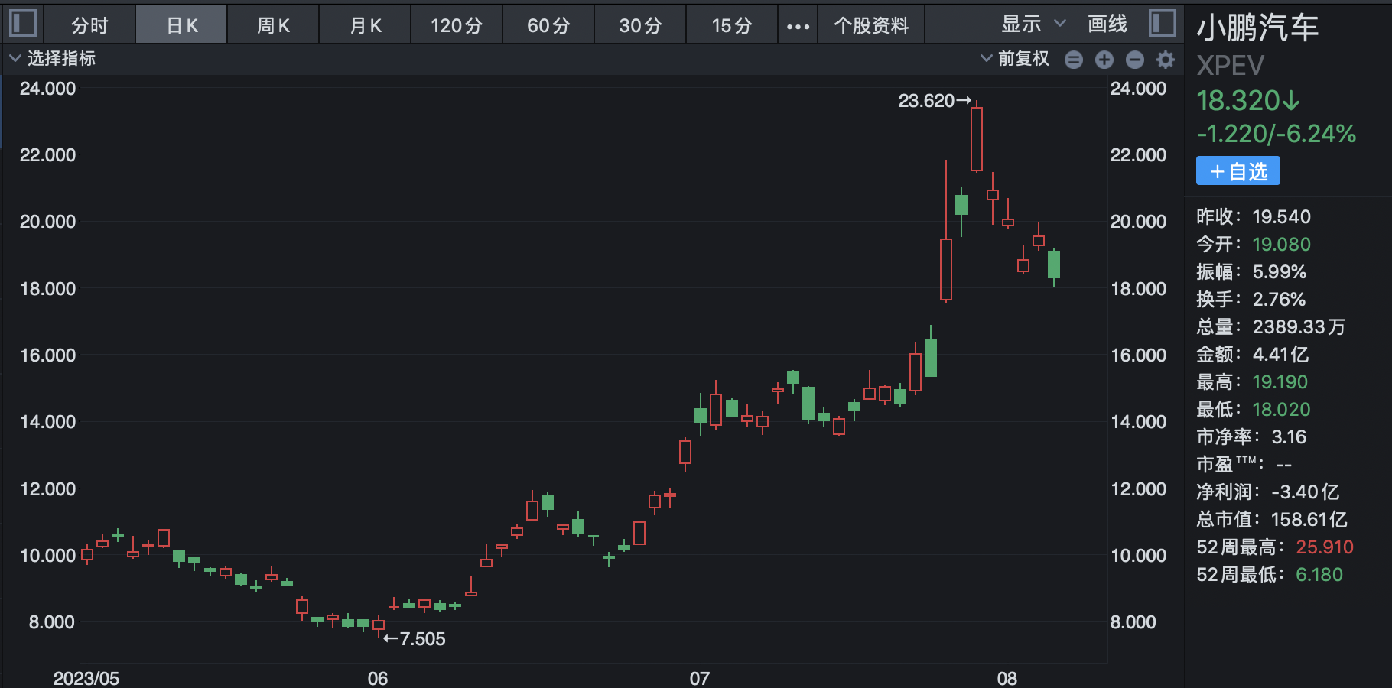The height and width of the screenshot is (688, 1392).
Task: Zoom in chart with plus icon
Action: (x=1104, y=60)
